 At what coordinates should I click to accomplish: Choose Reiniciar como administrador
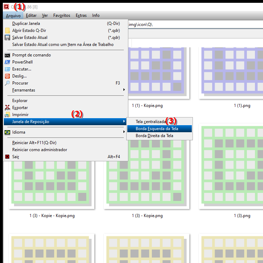click(39, 150)
